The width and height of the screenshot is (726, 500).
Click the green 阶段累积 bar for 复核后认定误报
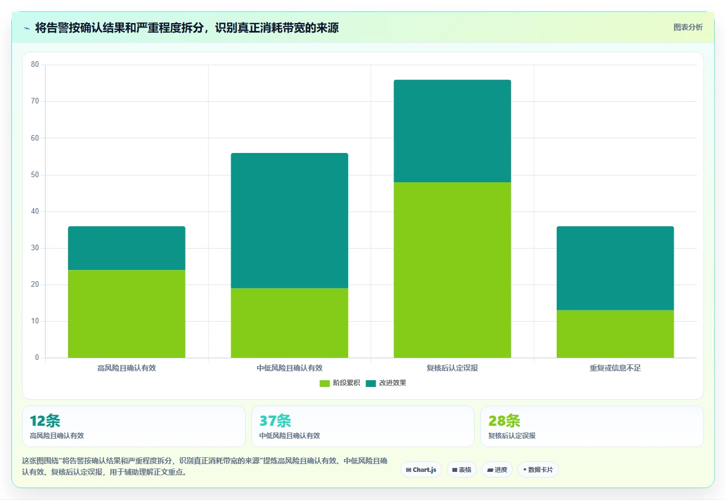(452, 270)
